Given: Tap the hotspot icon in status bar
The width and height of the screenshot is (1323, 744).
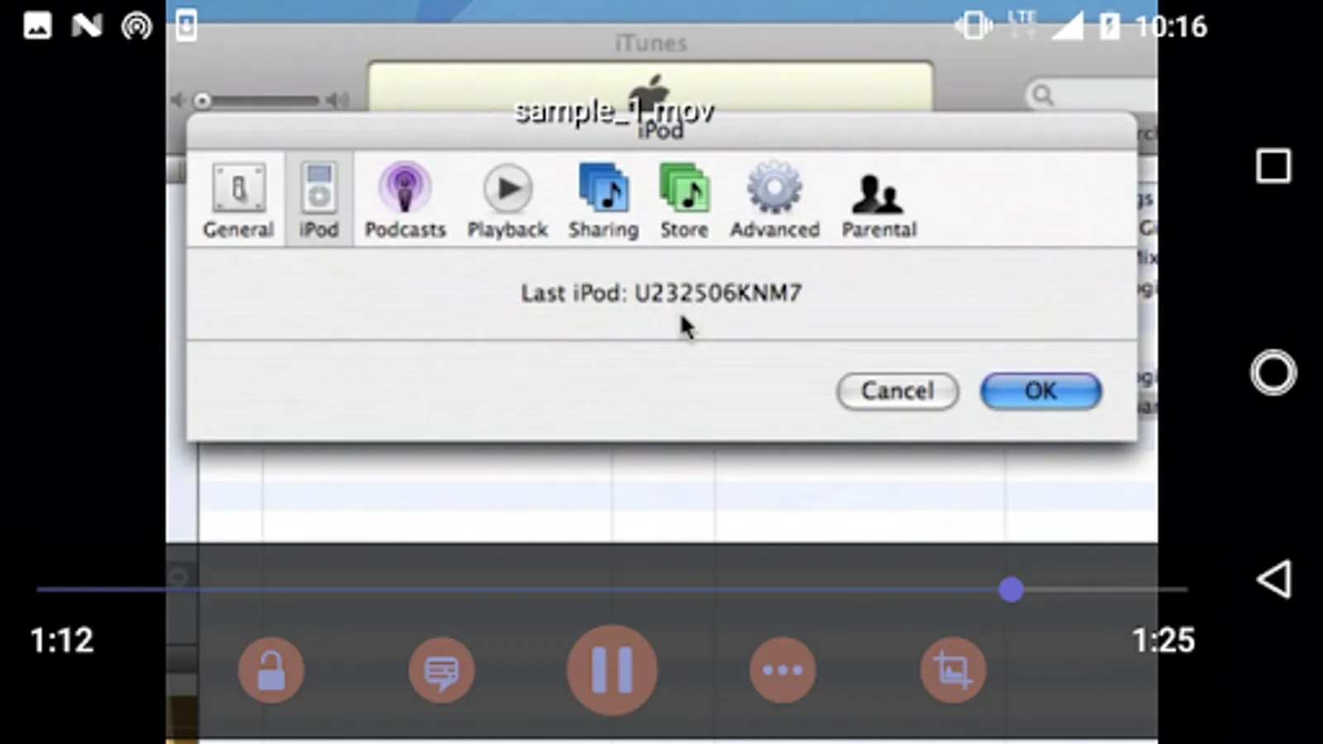Looking at the screenshot, I should point(136,26).
